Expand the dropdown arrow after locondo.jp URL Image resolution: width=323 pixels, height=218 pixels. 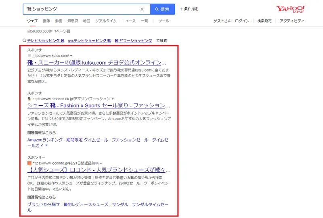pos(101,163)
